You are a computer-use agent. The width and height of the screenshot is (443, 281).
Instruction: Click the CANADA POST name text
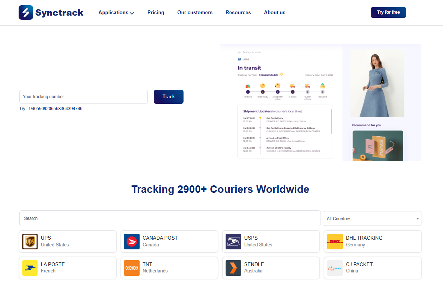tap(160, 238)
